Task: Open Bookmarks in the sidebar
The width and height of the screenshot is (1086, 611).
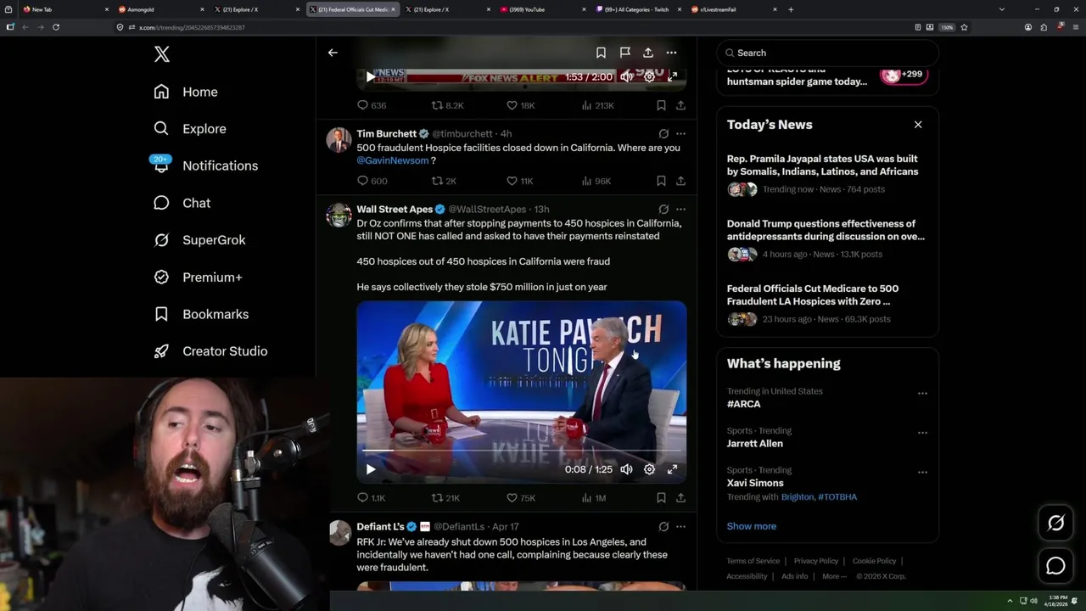Action: point(202,314)
